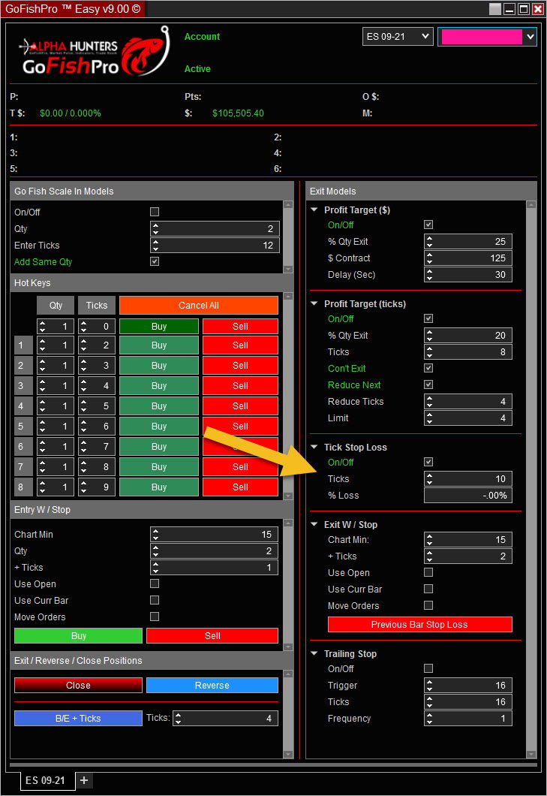
Task: Click the blue Reverse button
Action: coord(212,686)
